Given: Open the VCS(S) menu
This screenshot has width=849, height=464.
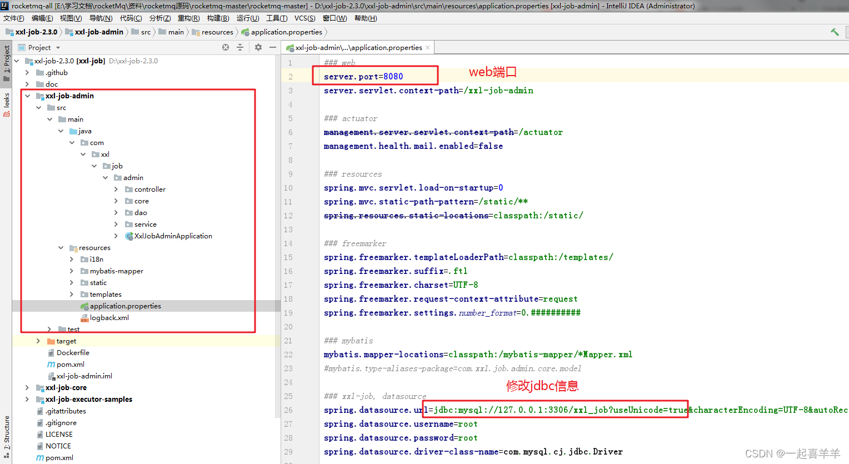Looking at the screenshot, I should [305, 18].
